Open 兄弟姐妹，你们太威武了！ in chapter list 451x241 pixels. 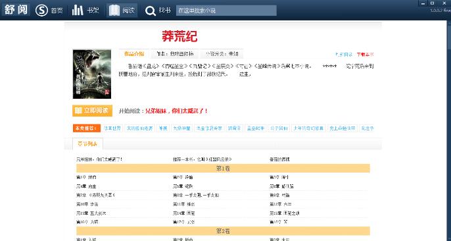99,159
